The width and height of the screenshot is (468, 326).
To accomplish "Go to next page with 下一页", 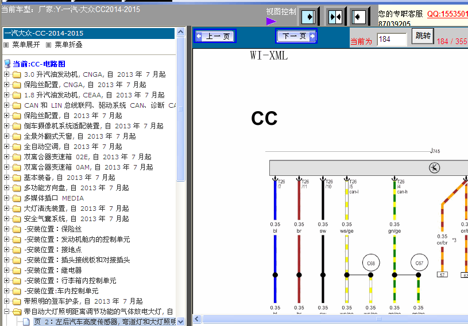I will pos(296,36).
